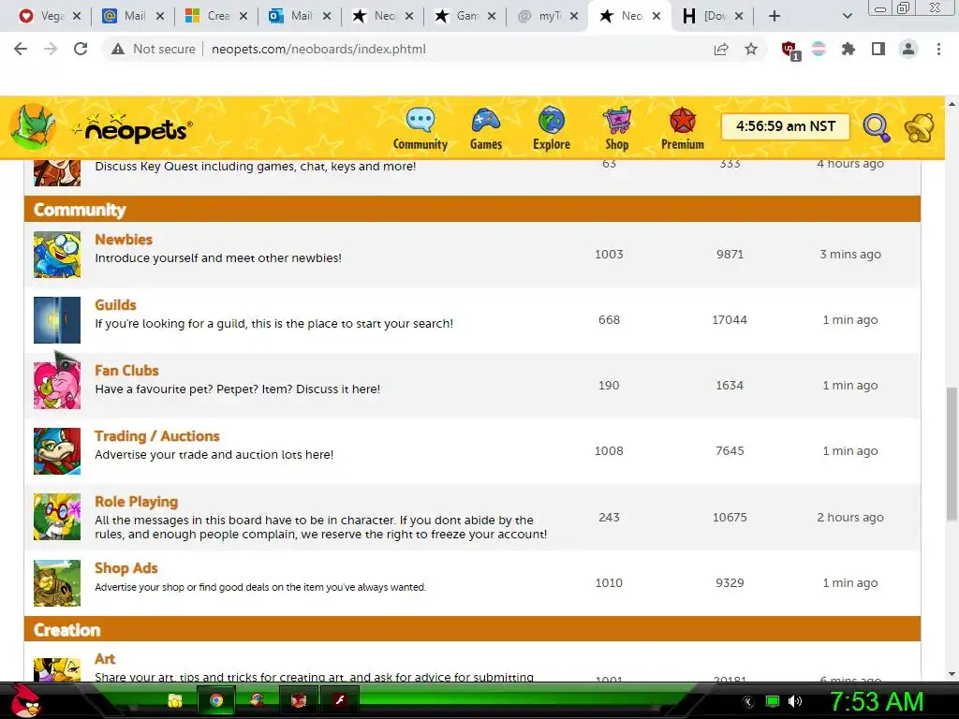Bookmark this page with the star icon
The width and height of the screenshot is (959, 719).
point(751,49)
